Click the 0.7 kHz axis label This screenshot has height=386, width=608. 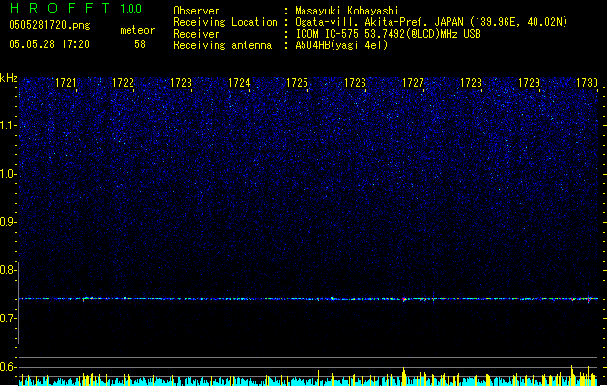[x=8, y=318]
